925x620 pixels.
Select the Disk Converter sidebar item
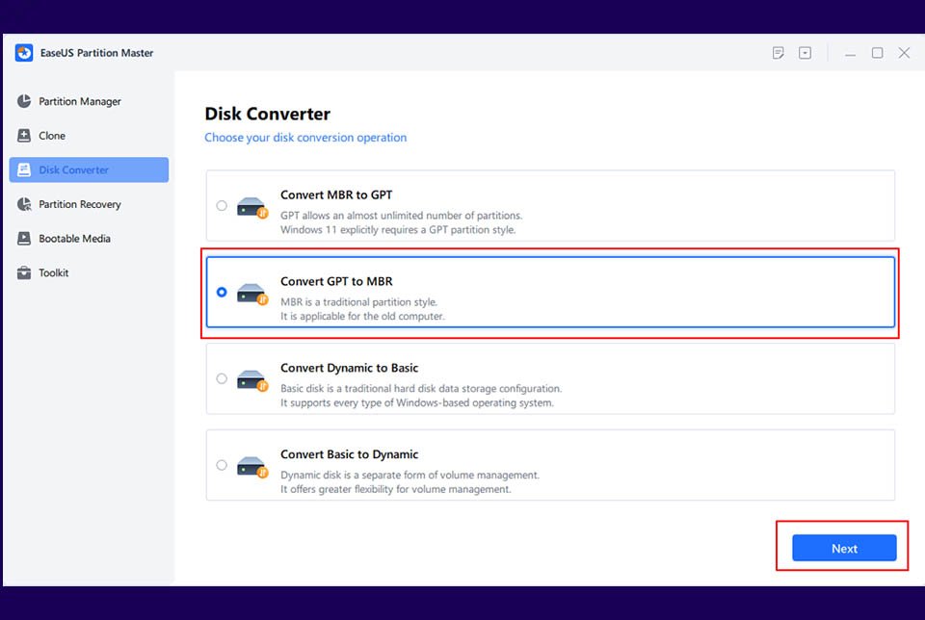pos(89,169)
